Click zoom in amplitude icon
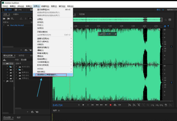This screenshot has width=177, height=121. coord(130,105)
